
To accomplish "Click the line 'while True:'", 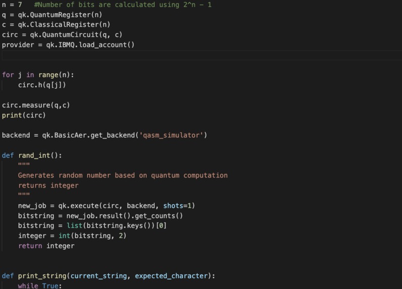I will point(40,285).
